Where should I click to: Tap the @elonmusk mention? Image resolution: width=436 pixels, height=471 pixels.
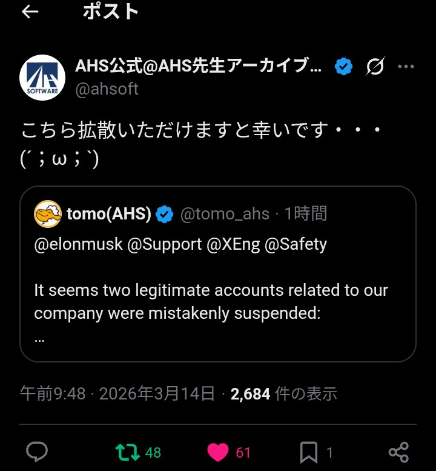78,244
